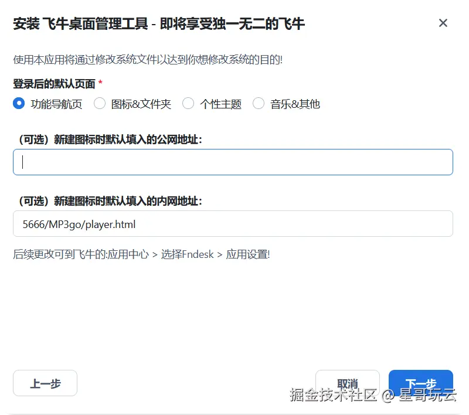Click the 新建图标时默认填入的内网地址 label
The height and width of the screenshot is (415, 469).
point(111,201)
